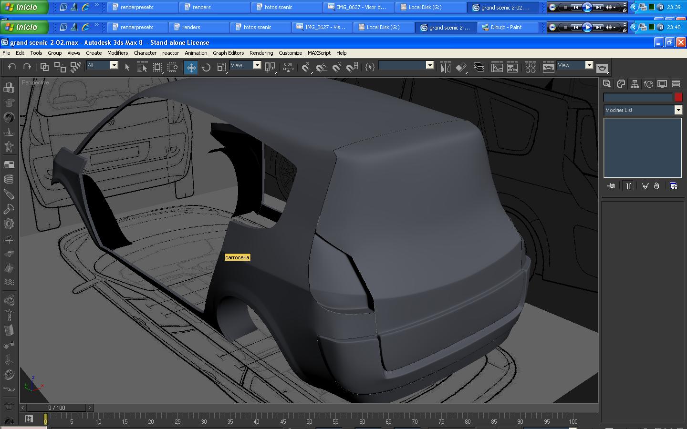Open the Schematic View icon

tap(512, 68)
